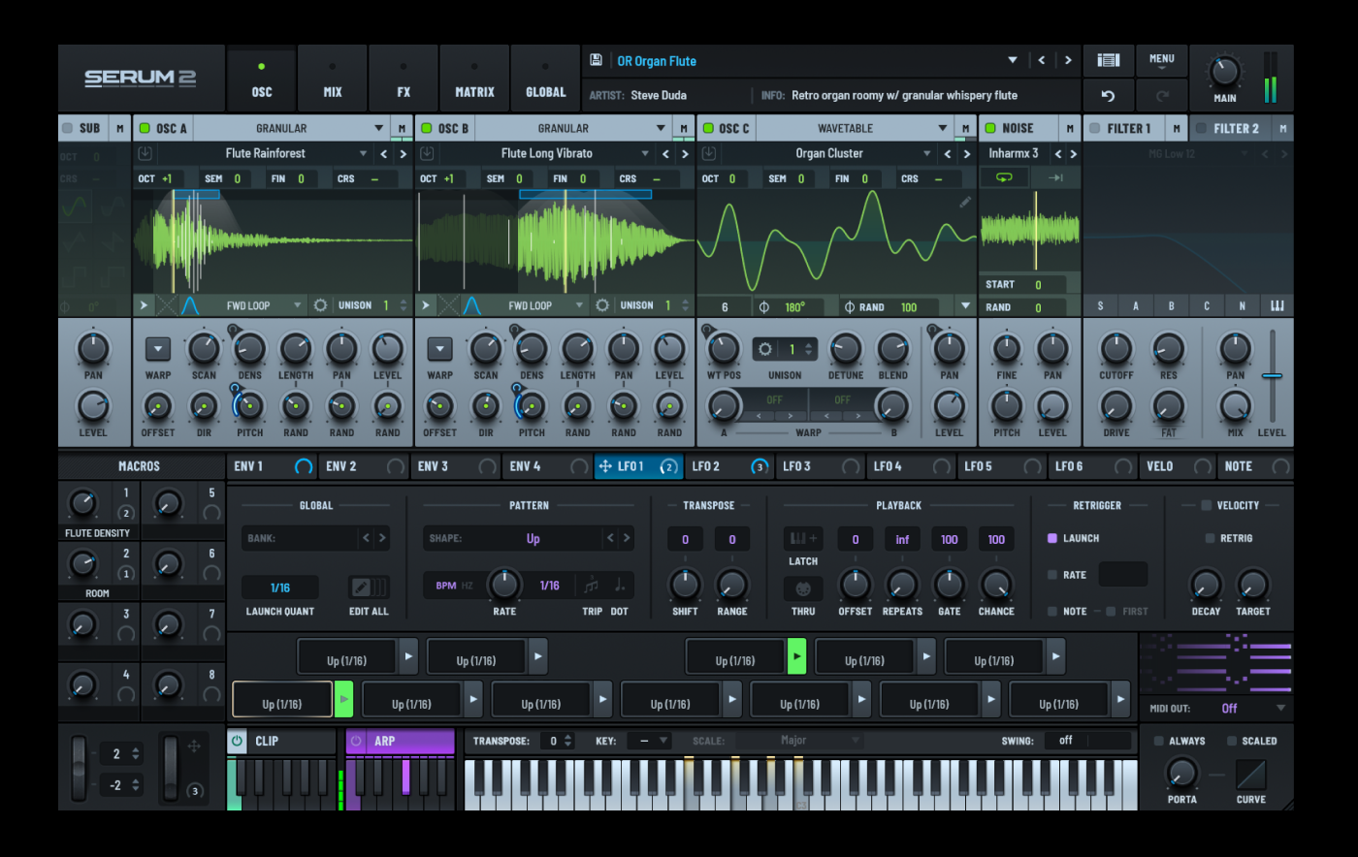This screenshot has width=1358, height=857.
Task: Adjust the filter Level vertical slider
Action: [1272, 376]
